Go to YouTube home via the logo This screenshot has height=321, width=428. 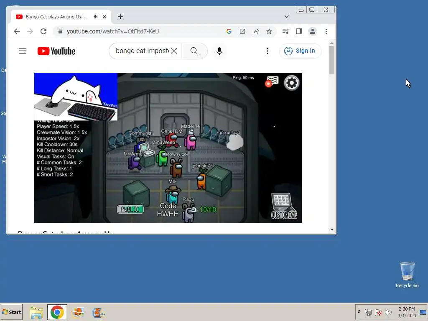point(56,51)
